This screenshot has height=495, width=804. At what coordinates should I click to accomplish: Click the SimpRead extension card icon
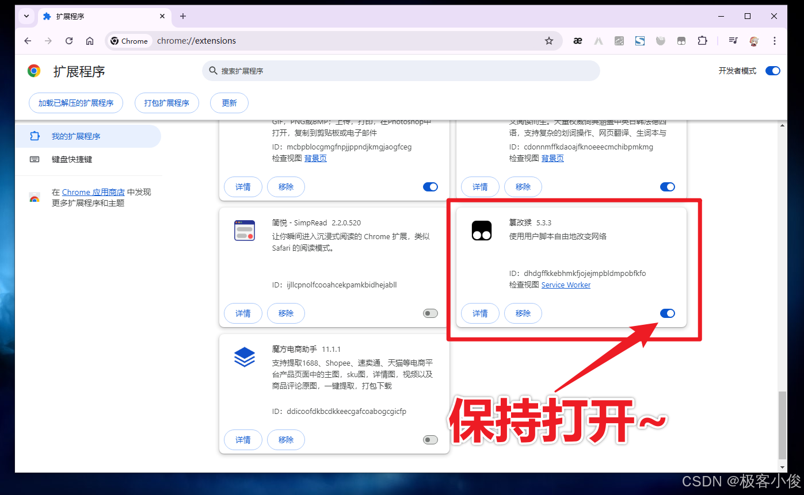tap(245, 230)
